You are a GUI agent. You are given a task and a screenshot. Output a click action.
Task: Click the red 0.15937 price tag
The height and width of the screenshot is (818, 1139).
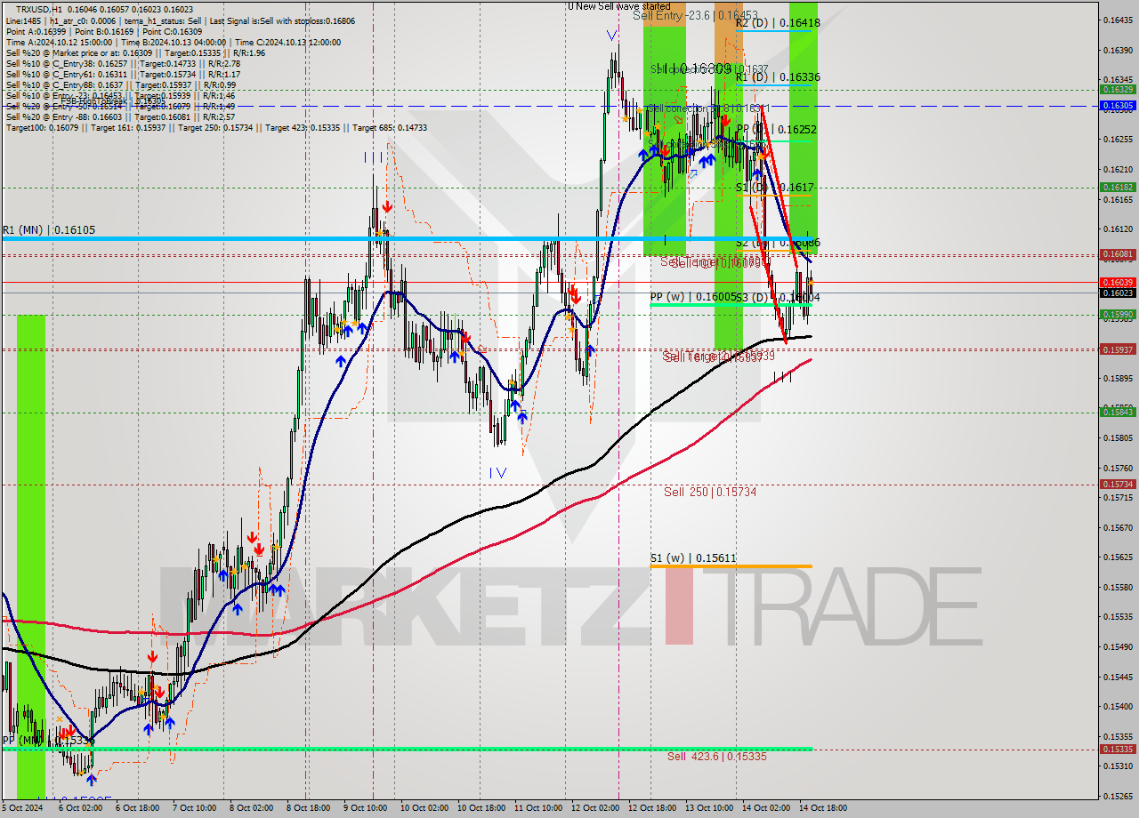[x=1118, y=349]
